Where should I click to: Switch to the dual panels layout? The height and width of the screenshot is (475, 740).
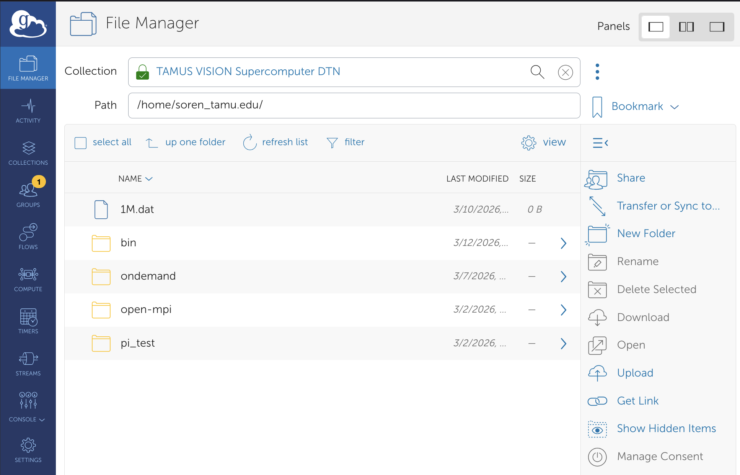pos(686,27)
